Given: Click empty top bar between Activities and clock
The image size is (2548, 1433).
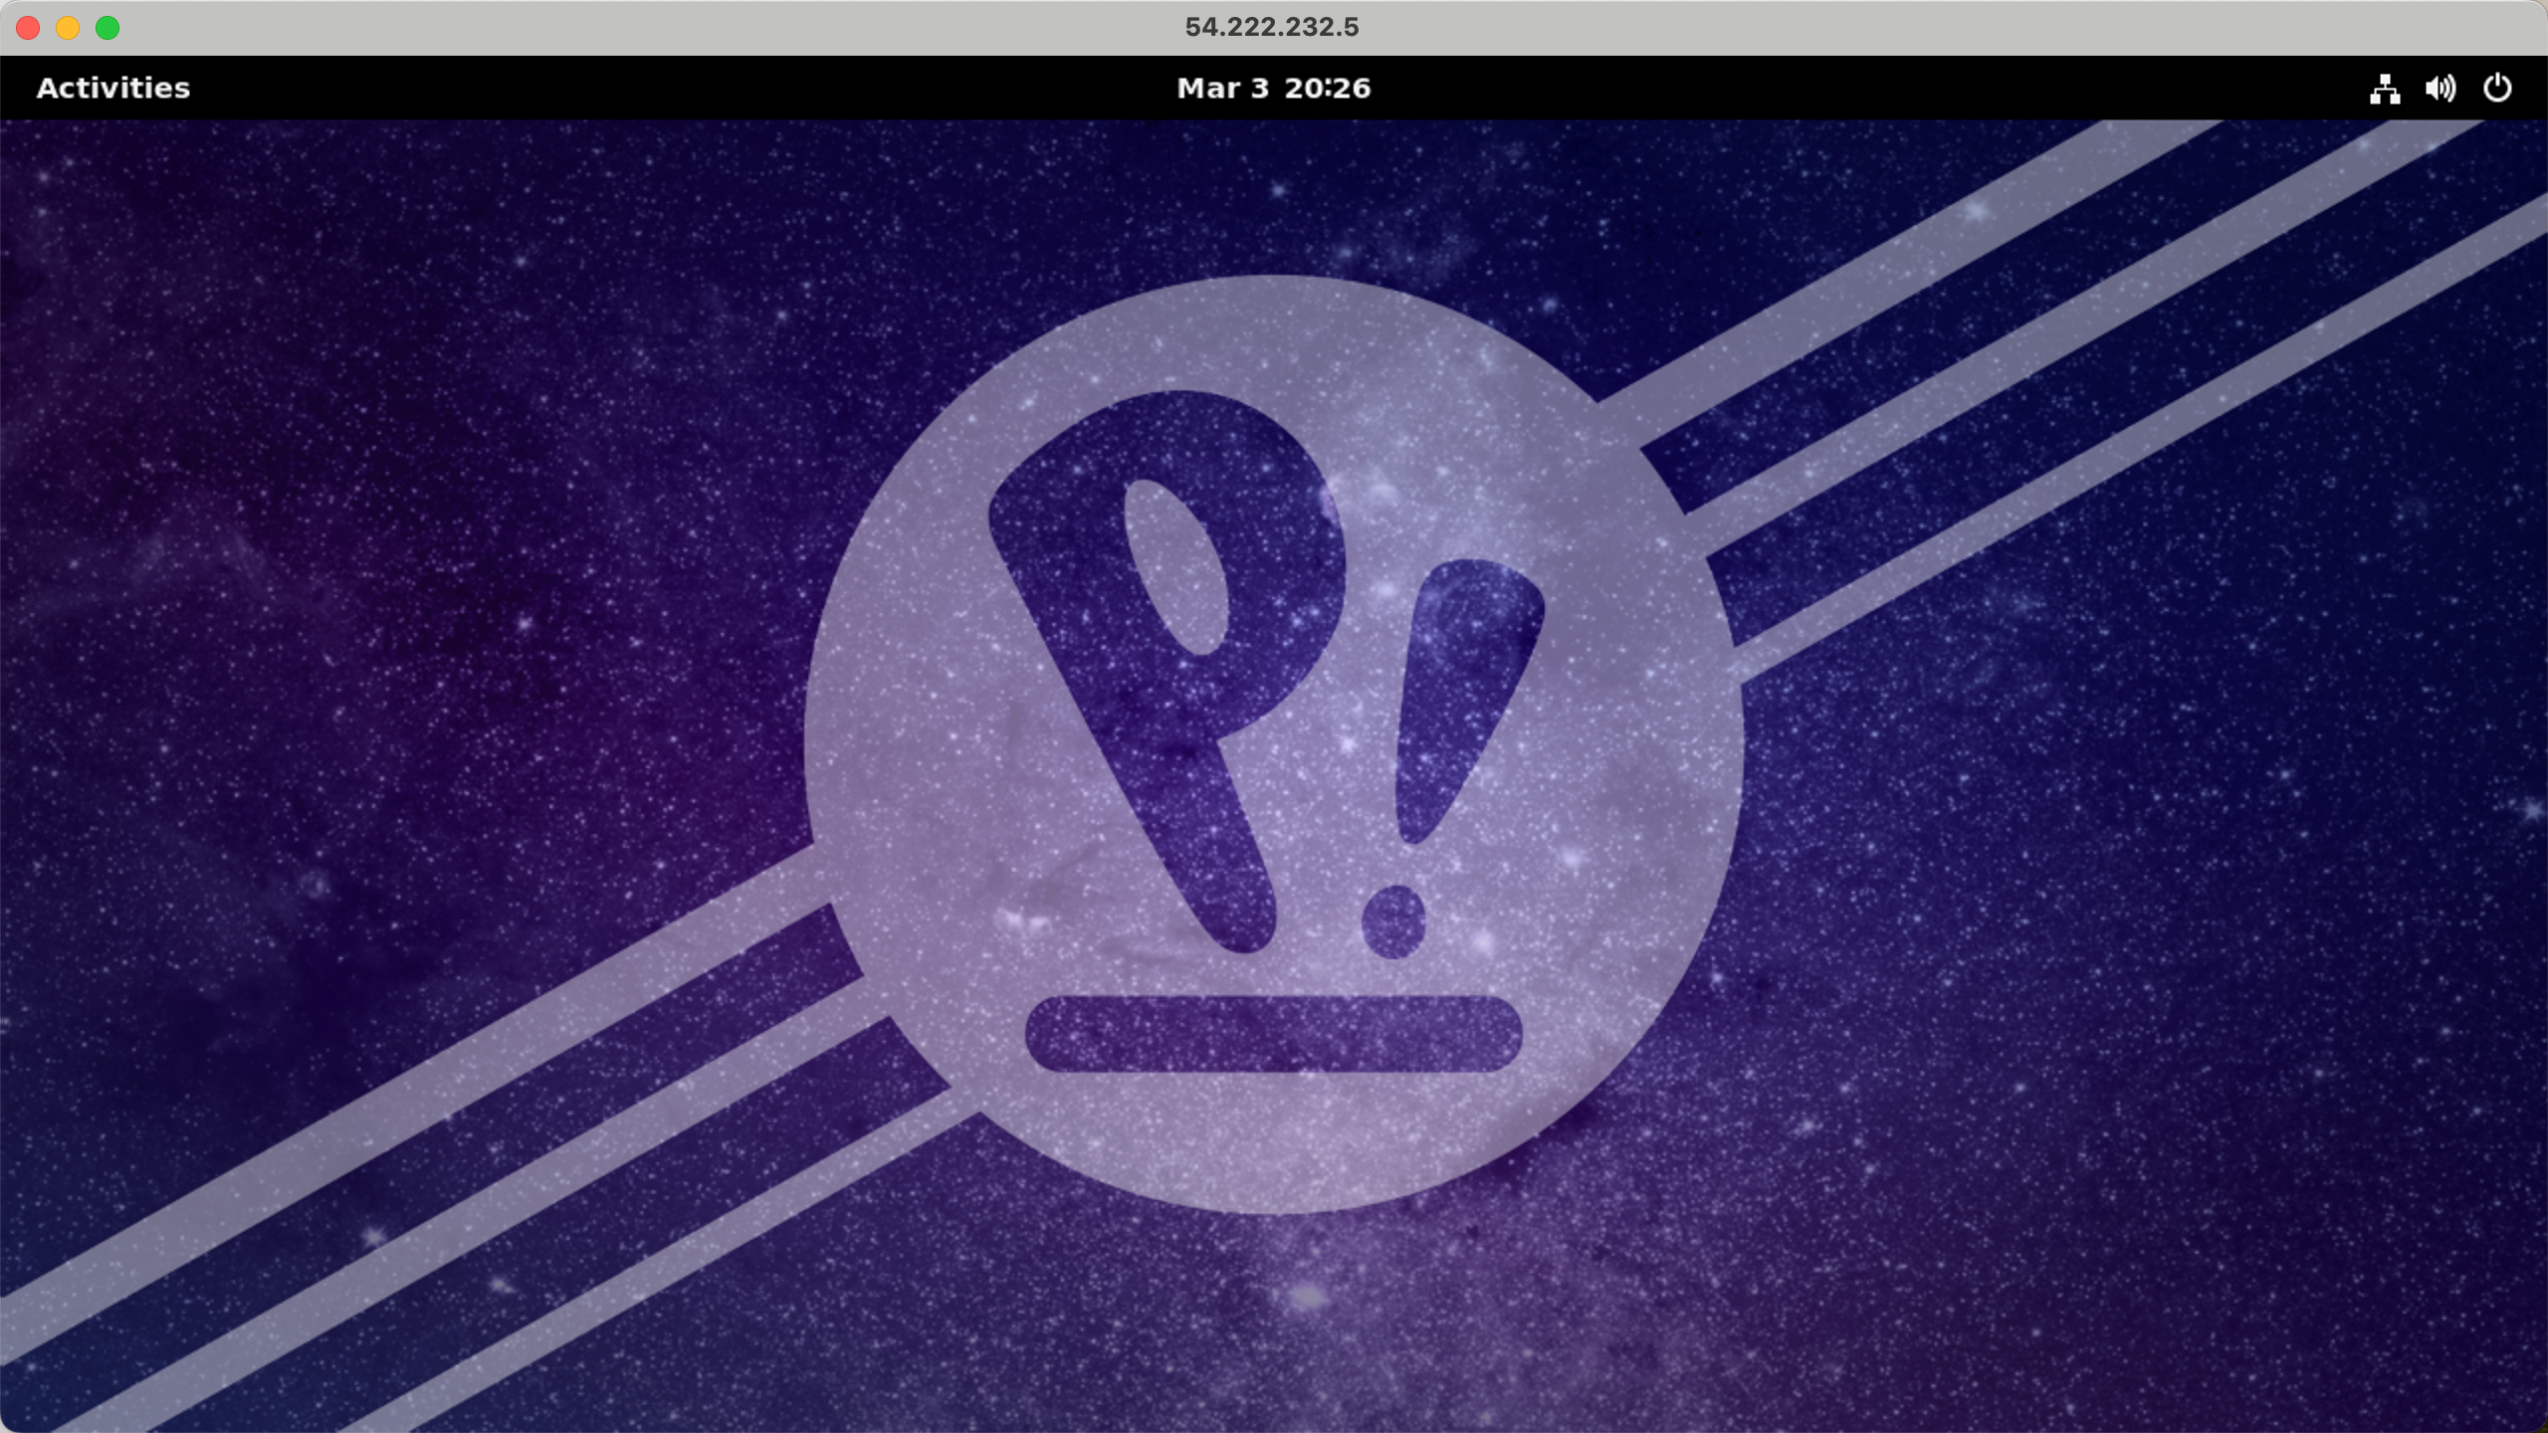Looking at the screenshot, I should coord(677,88).
